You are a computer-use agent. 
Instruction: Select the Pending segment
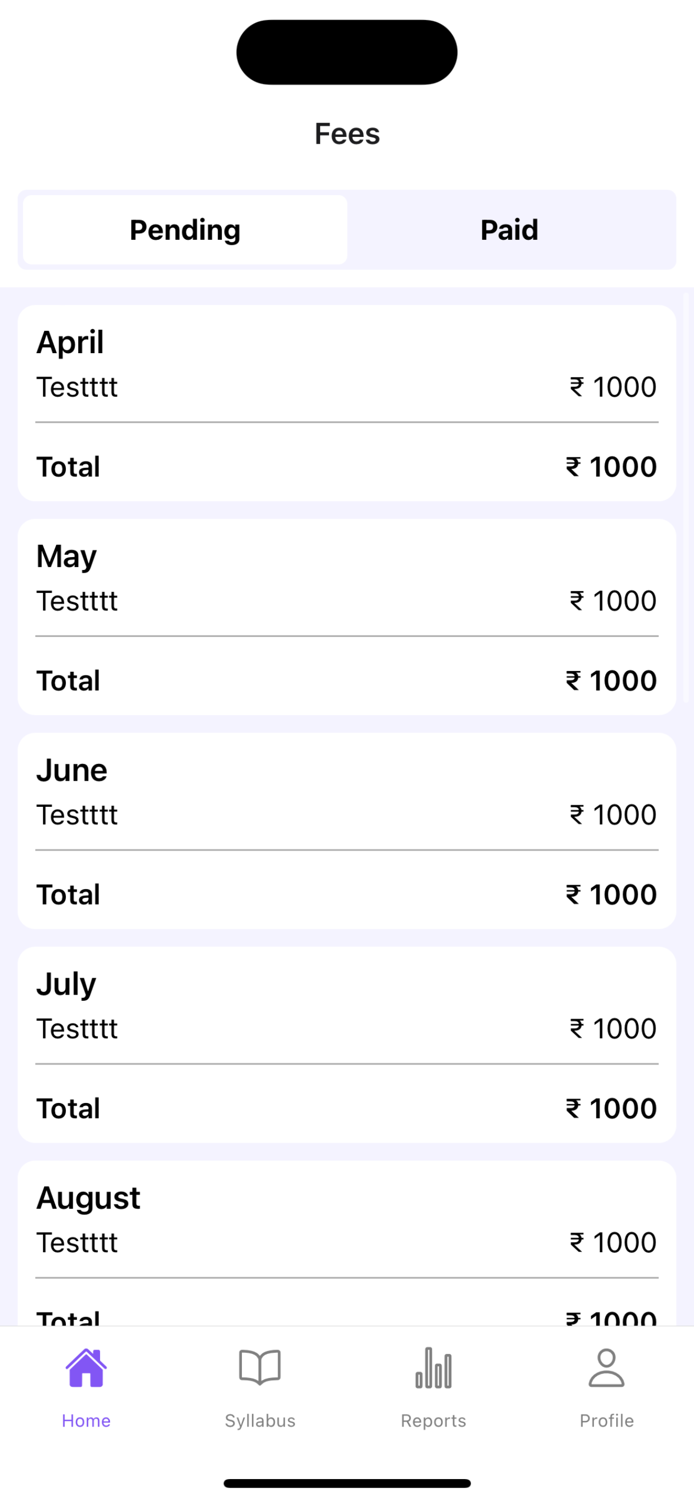[185, 230]
